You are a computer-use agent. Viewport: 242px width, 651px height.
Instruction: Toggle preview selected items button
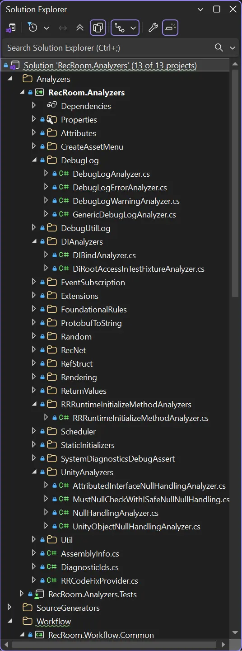click(x=170, y=28)
